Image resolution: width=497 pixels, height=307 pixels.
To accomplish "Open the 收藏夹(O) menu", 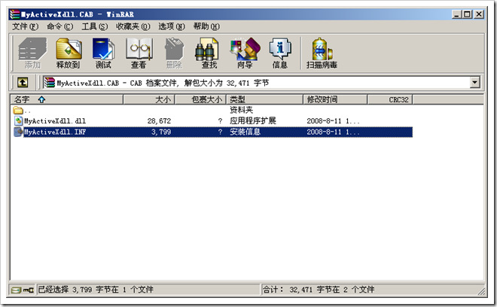I will pyautogui.click(x=133, y=26).
